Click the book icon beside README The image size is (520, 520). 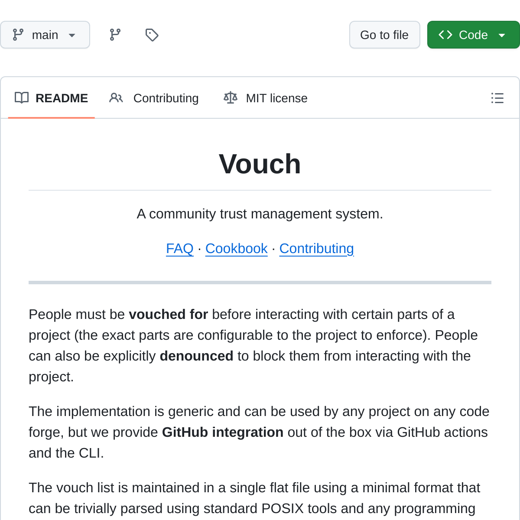22,98
